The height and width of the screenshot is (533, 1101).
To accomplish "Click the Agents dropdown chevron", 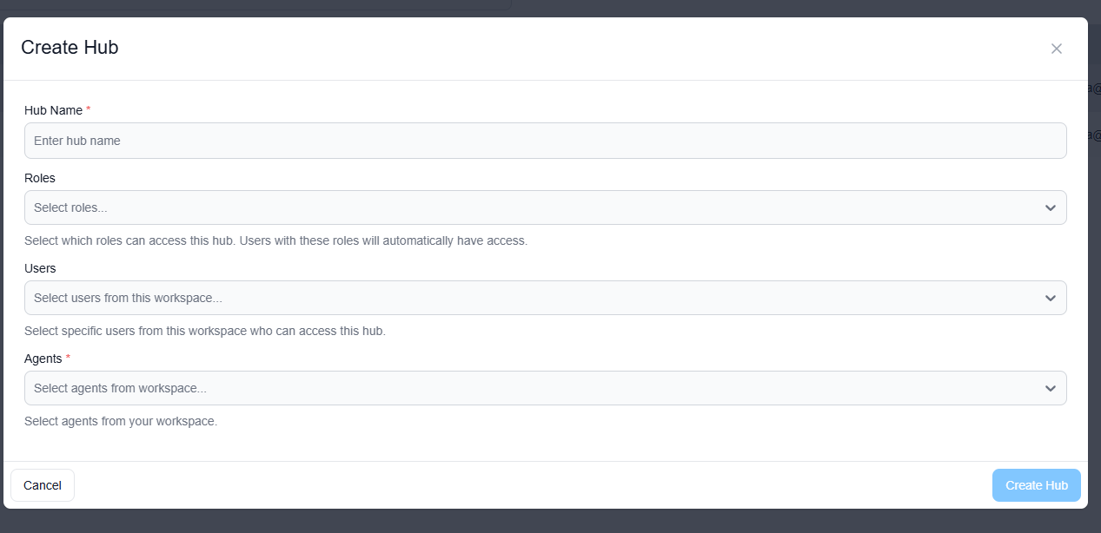I will click(1051, 388).
